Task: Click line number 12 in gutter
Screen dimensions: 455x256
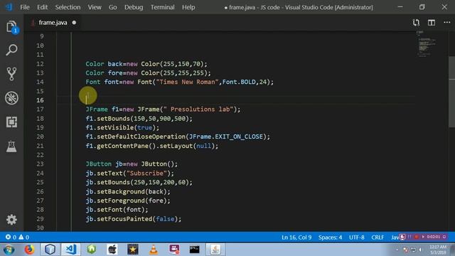Action: [x=40, y=64]
